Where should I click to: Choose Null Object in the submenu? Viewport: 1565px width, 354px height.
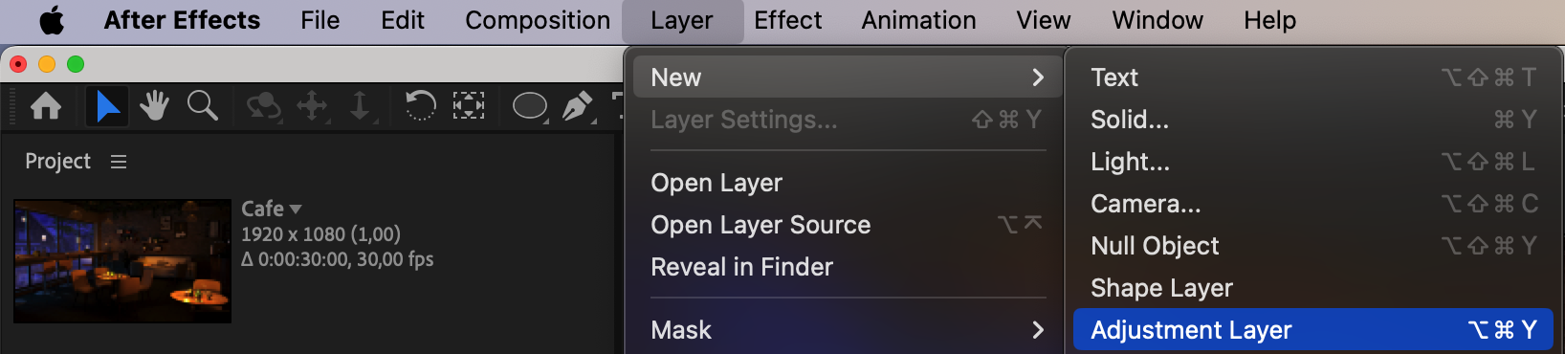(1312, 246)
